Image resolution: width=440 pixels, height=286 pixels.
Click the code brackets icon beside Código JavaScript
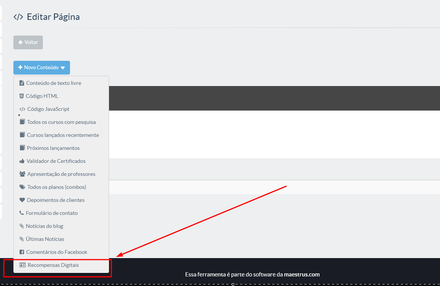[x=22, y=109]
